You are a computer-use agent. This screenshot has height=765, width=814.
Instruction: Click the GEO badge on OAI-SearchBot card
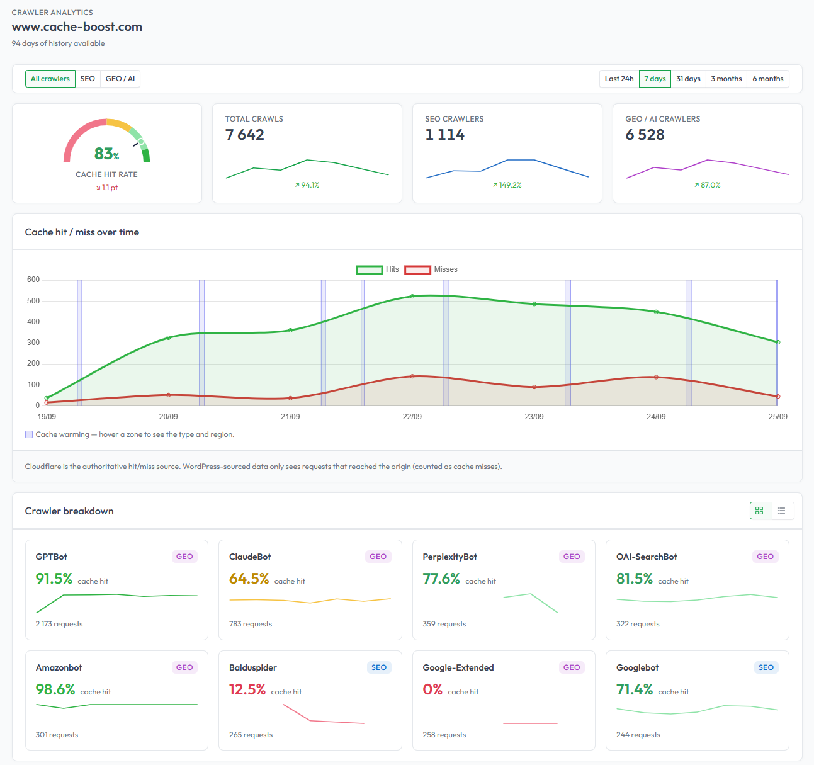pos(766,557)
